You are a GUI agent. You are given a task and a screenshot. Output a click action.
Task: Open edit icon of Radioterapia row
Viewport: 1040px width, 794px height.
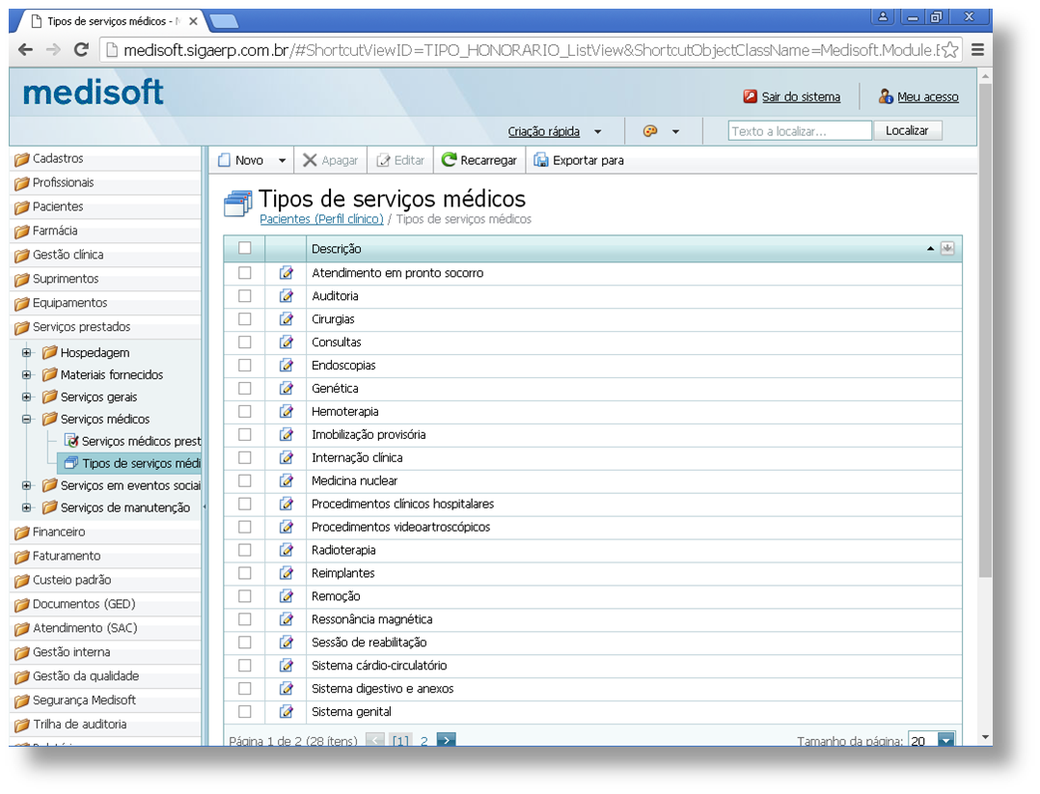click(x=286, y=550)
